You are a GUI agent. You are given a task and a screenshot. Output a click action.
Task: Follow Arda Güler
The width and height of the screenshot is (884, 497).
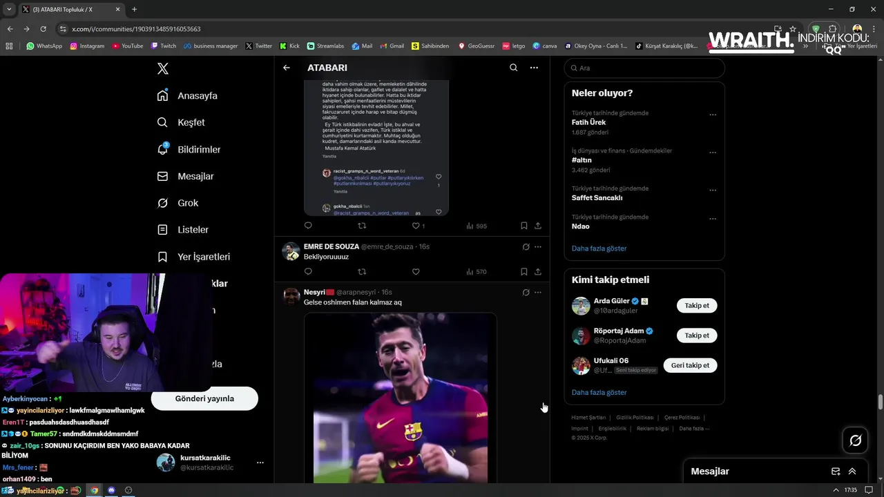697,305
